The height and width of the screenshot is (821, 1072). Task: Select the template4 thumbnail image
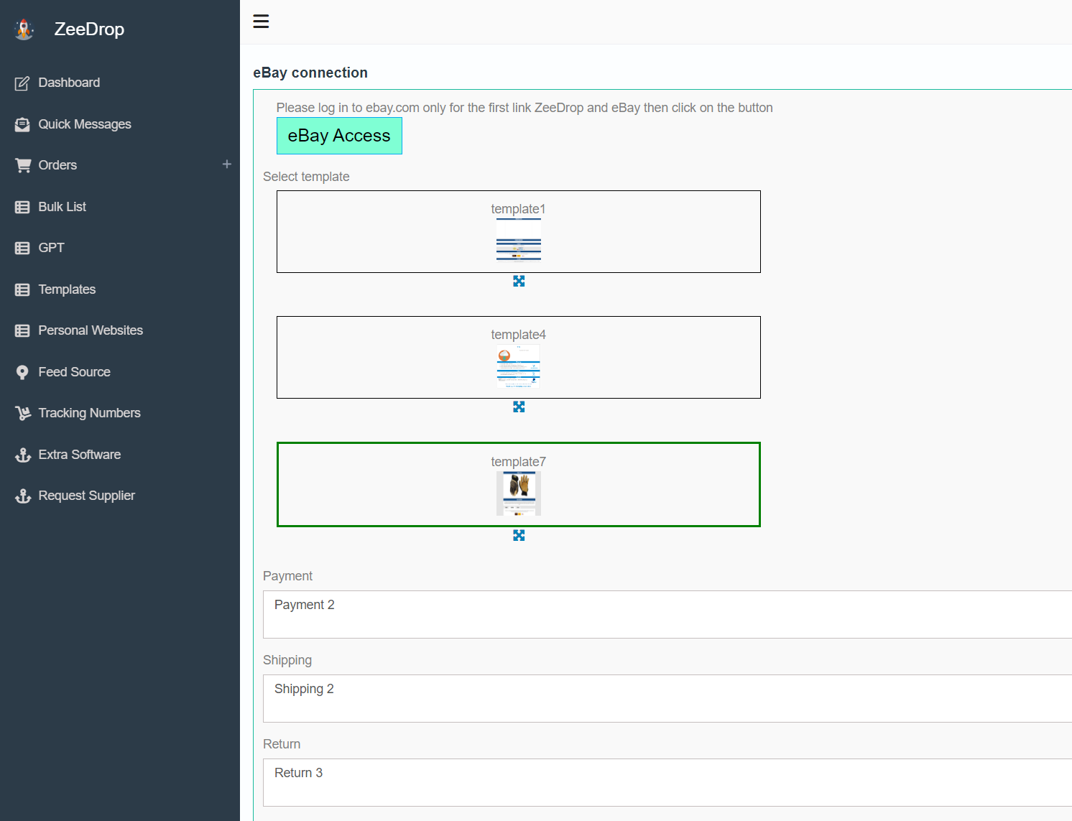pyautogui.click(x=519, y=366)
